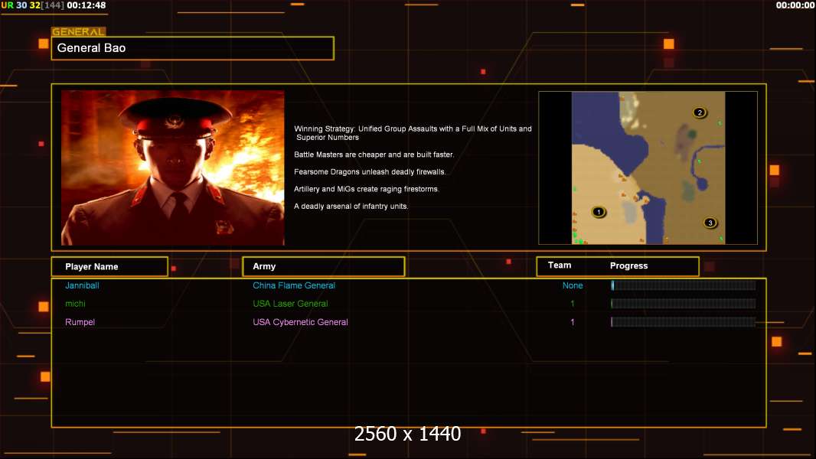The height and width of the screenshot is (459, 816).
Task: Click start position marker 2 on minimap
Action: (700, 112)
